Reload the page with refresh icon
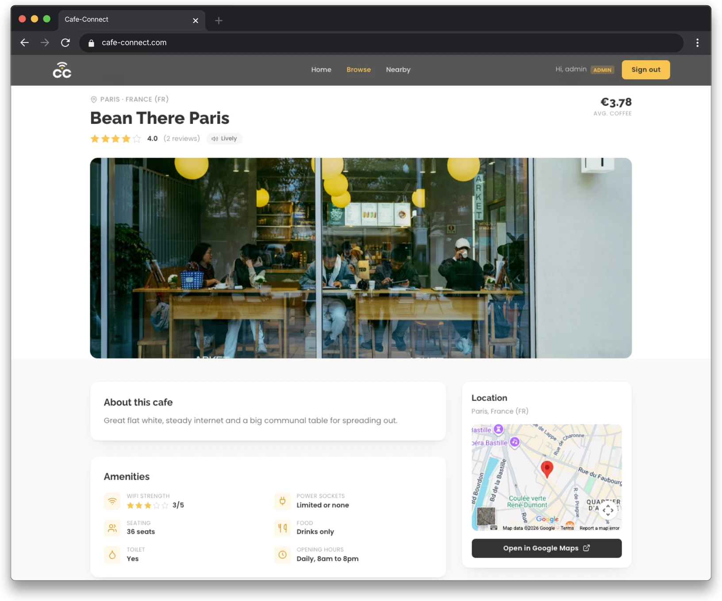 click(65, 42)
